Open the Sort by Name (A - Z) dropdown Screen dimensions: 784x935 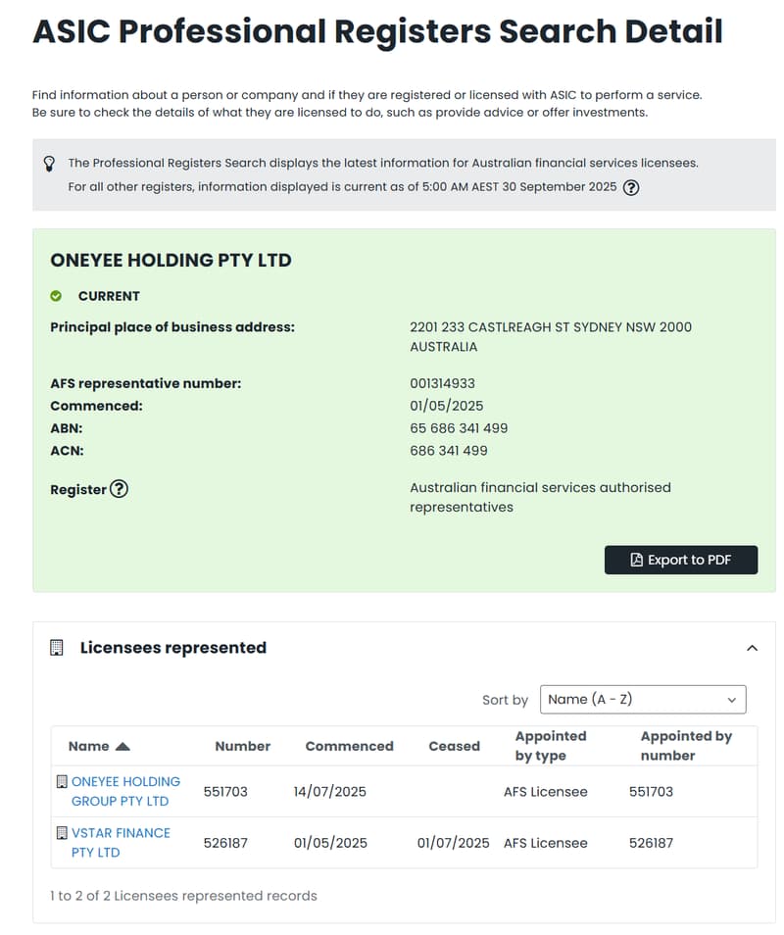coord(643,700)
